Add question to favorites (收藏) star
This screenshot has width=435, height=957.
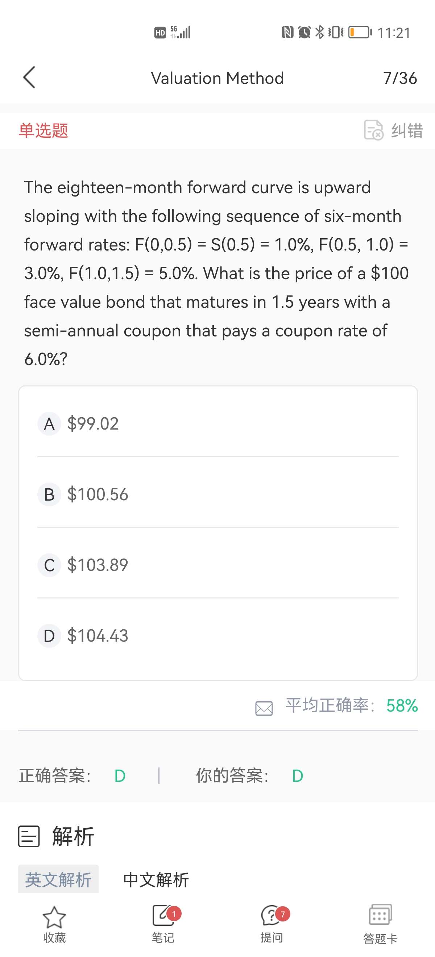(54, 917)
